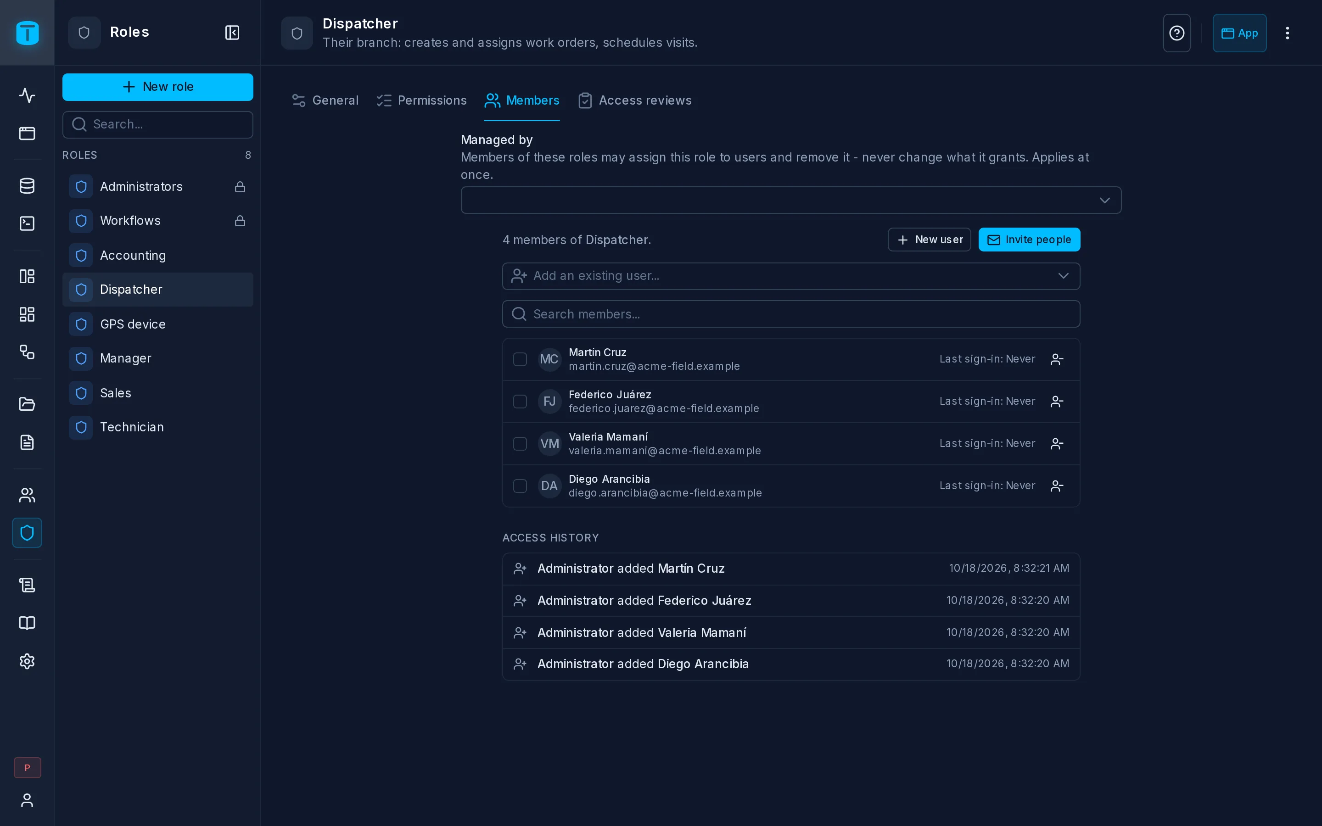The width and height of the screenshot is (1322, 826).
Task: Check the box next to Martín Cruz
Action: coord(520,359)
